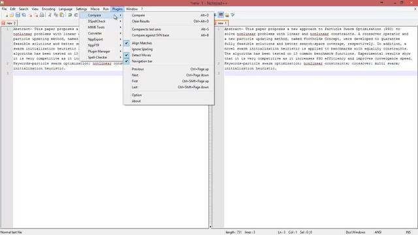The height and width of the screenshot is (235, 418).
Task: Close the document with the menu bar X
Action: click(x=415, y=9)
